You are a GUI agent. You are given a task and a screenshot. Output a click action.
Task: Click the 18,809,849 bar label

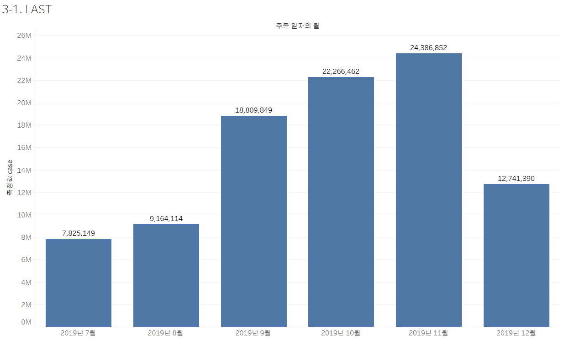pos(254,110)
